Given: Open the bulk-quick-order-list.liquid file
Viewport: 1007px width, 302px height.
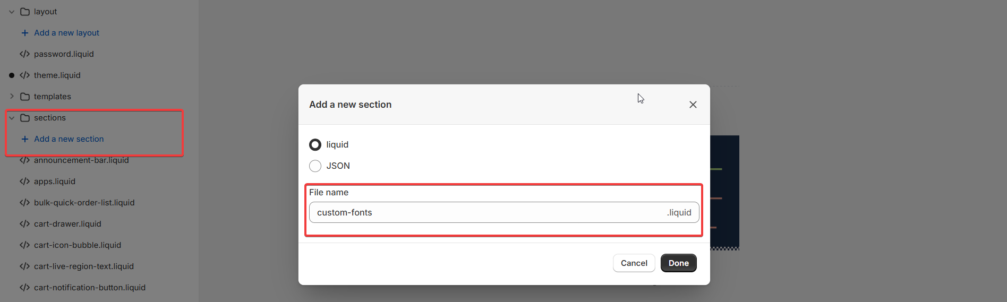Looking at the screenshot, I should tap(84, 203).
